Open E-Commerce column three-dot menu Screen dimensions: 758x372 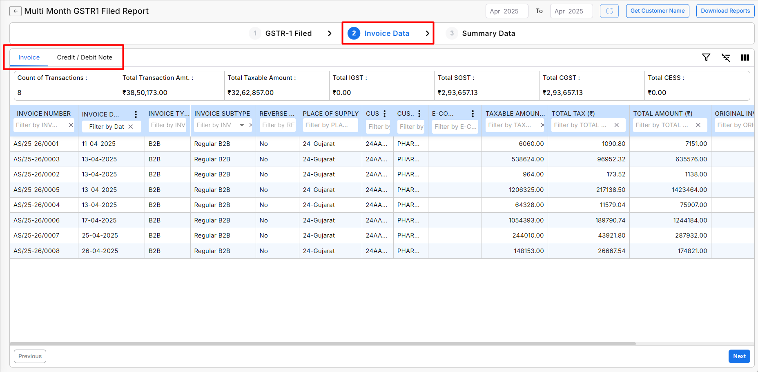(x=473, y=114)
